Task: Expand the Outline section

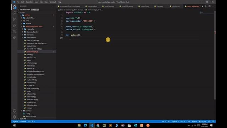Action: [23, 119]
